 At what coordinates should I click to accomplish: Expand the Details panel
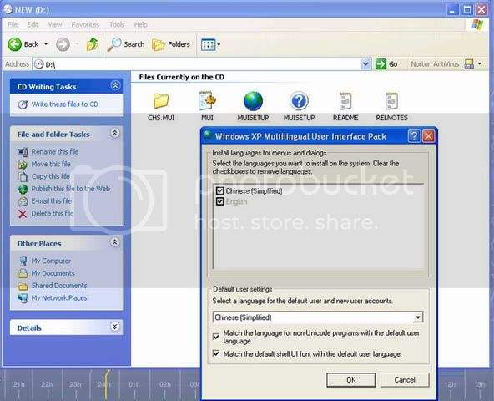pos(115,327)
